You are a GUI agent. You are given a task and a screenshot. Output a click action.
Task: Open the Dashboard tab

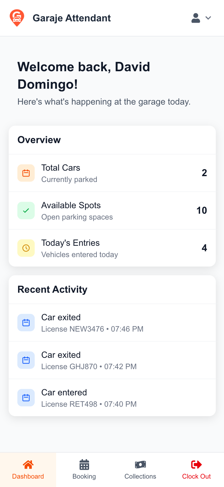pyautogui.click(x=28, y=470)
